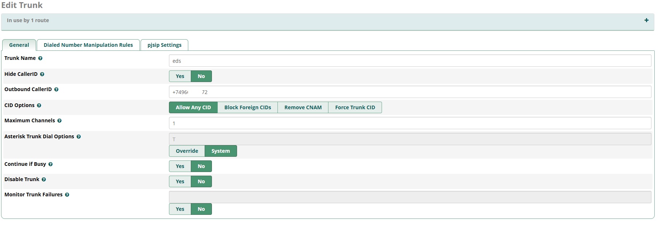
Task: Enable Continue if Busy with Yes
Action: click(x=180, y=166)
